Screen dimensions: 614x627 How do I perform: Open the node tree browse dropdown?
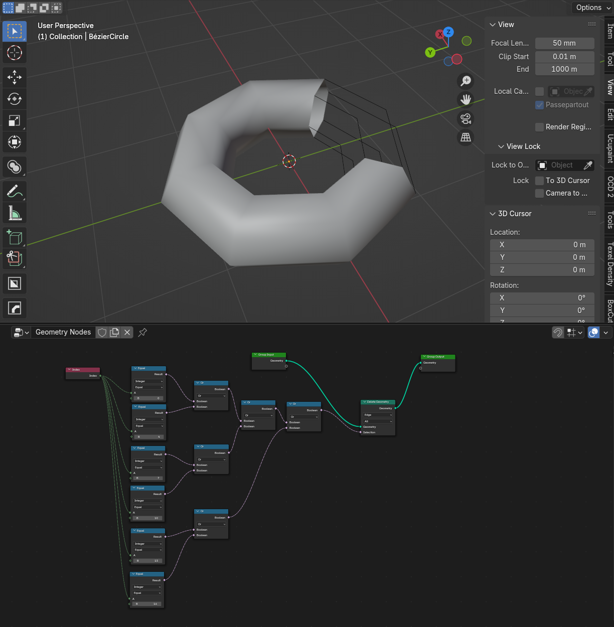(21, 332)
